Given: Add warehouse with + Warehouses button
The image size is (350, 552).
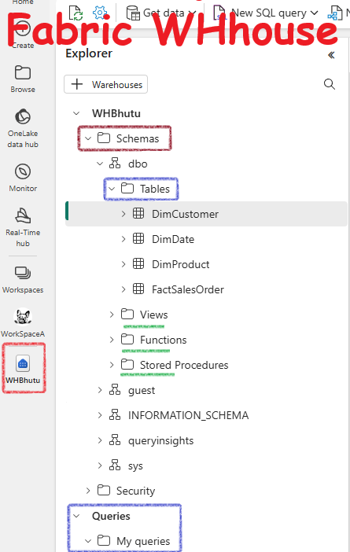Looking at the screenshot, I should click(105, 84).
